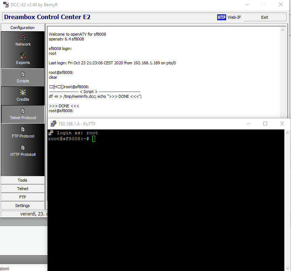Click the 'df -m > /tmp/meminfo.dcc' command line
The height and width of the screenshot is (271, 291).
pos(95,96)
